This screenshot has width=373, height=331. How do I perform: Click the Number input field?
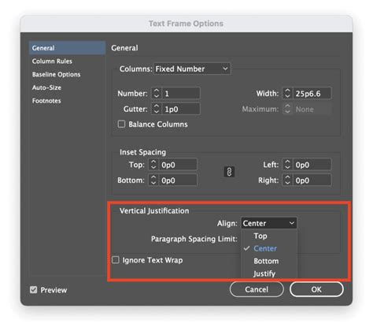pos(181,93)
